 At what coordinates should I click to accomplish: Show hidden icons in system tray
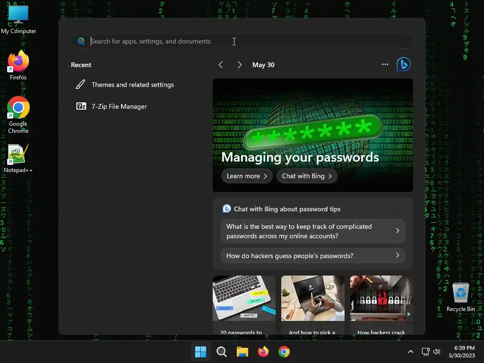pyautogui.click(x=411, y=352)
